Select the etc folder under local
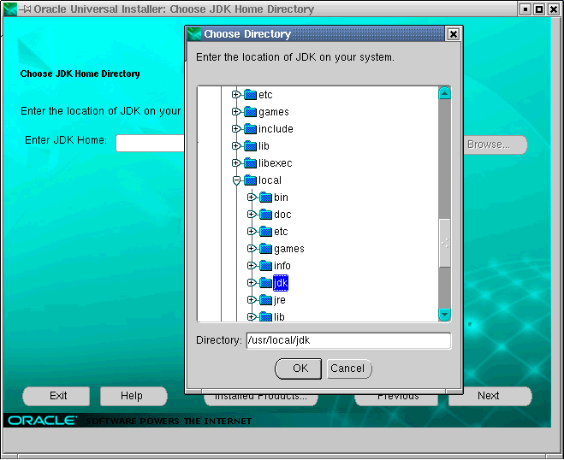564x460 pixels. click(281, 232)
